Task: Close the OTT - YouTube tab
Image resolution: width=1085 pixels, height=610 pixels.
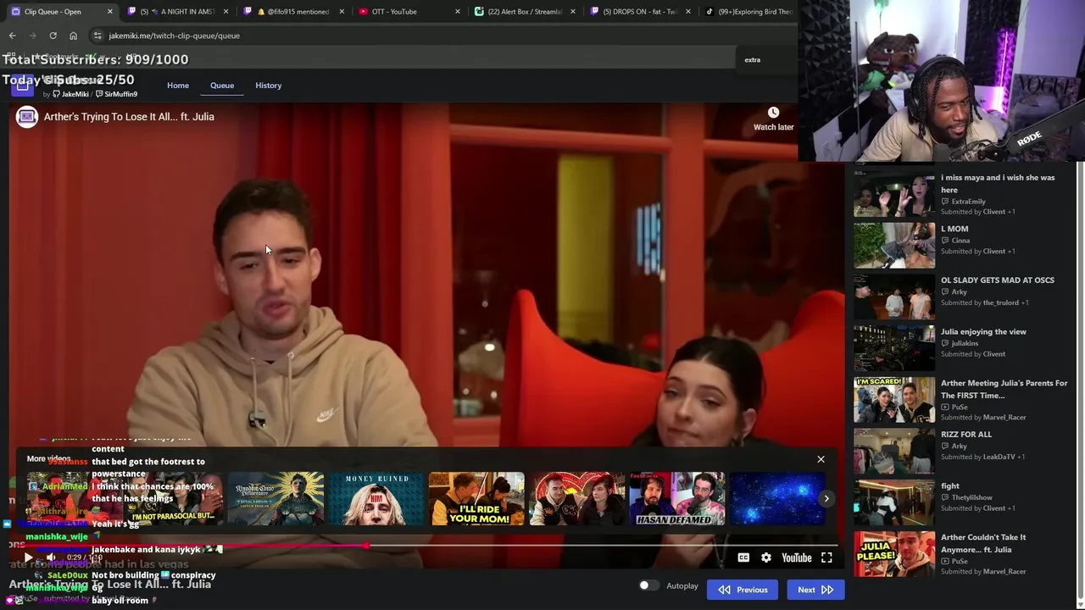Action: click(458, 12)
